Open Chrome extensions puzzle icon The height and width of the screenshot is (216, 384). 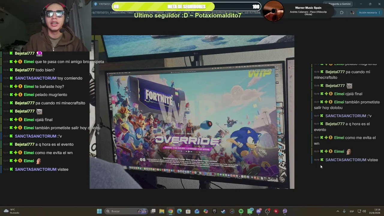point(342,13)
